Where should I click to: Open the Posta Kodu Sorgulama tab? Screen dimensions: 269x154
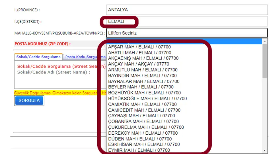point(84,57)
